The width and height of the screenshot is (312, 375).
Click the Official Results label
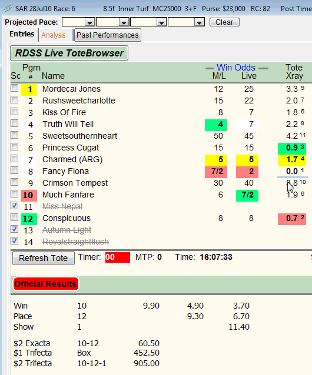point(45,284)
